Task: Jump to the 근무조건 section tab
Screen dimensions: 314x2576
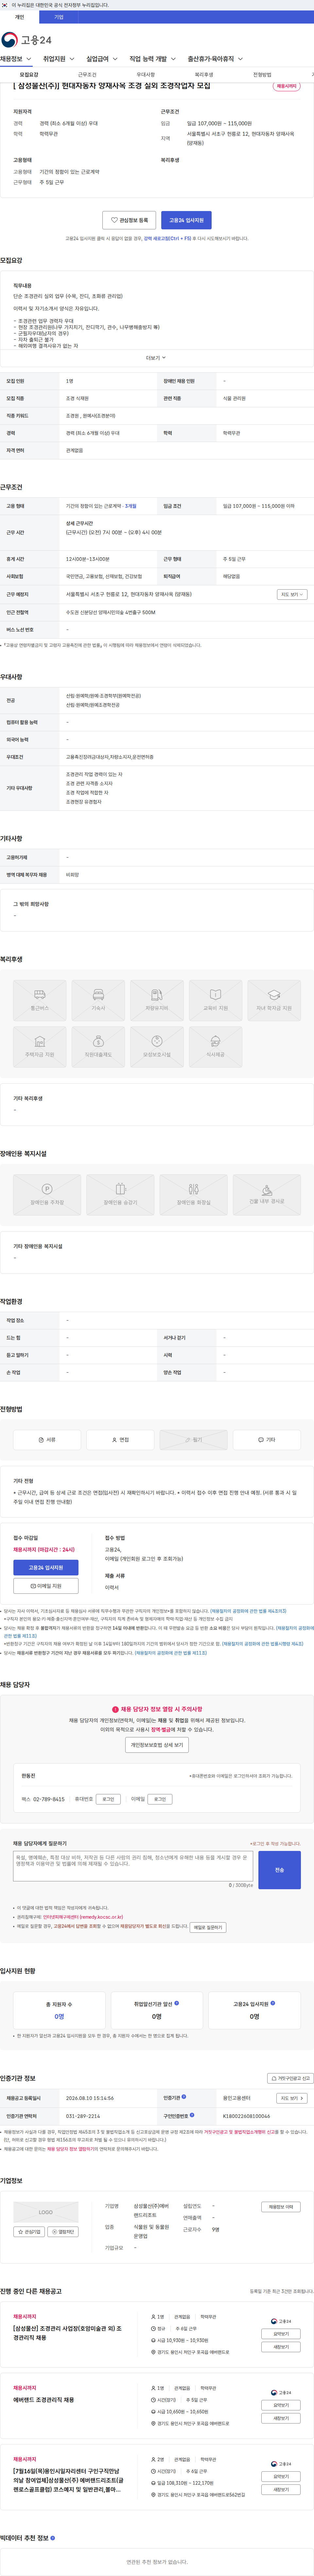Action: coord(87,75)
